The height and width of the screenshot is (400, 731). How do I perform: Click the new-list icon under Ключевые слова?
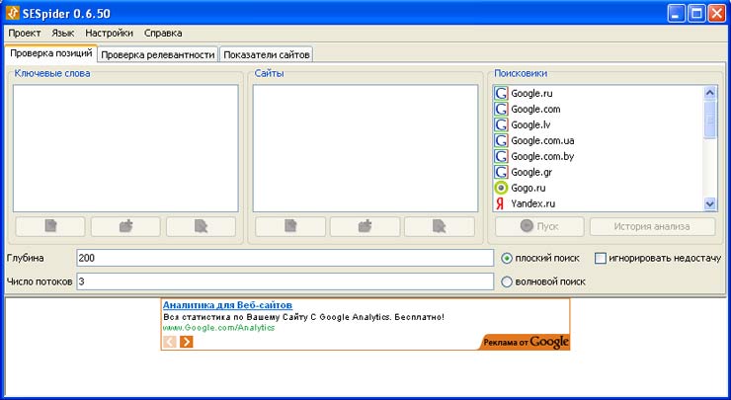point(50,226)
